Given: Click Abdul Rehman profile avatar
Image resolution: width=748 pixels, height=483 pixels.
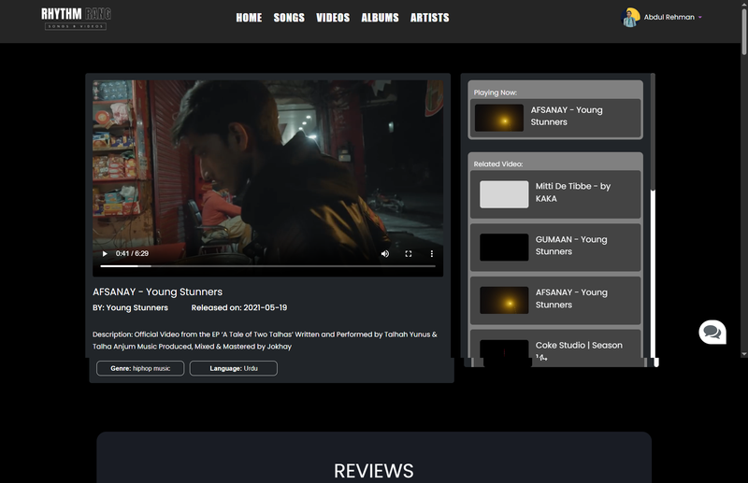Looking at the screenshot, I should 630,18.
